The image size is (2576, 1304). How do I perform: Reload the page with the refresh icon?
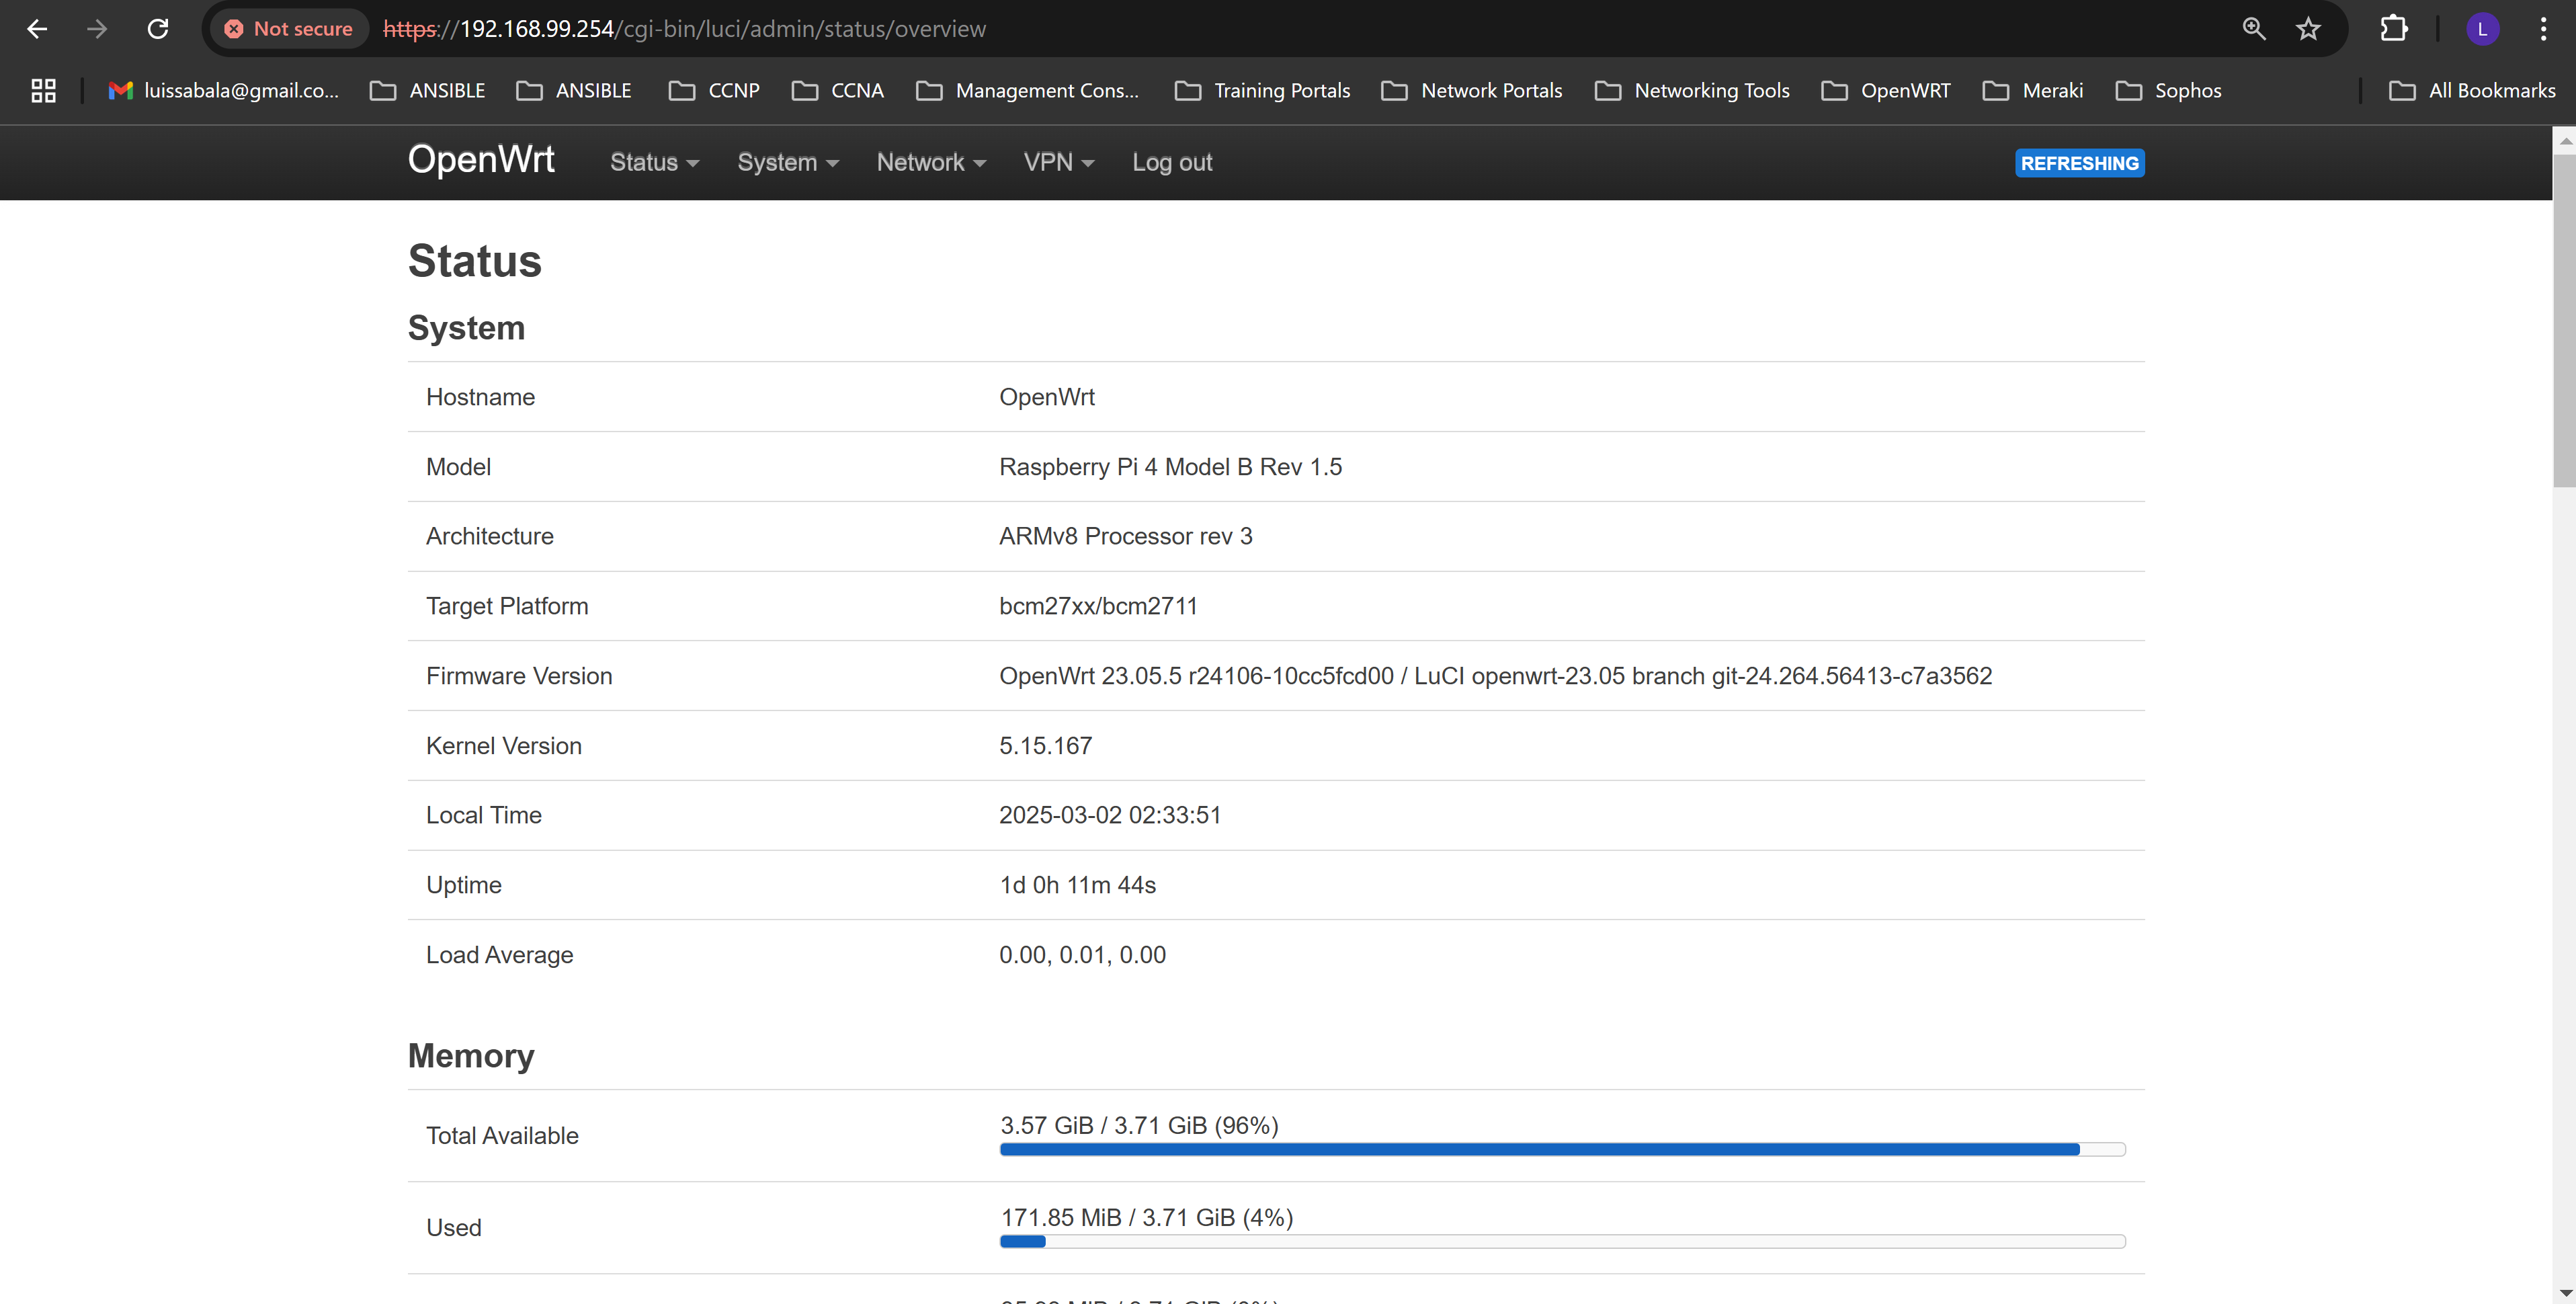(158, 29)
